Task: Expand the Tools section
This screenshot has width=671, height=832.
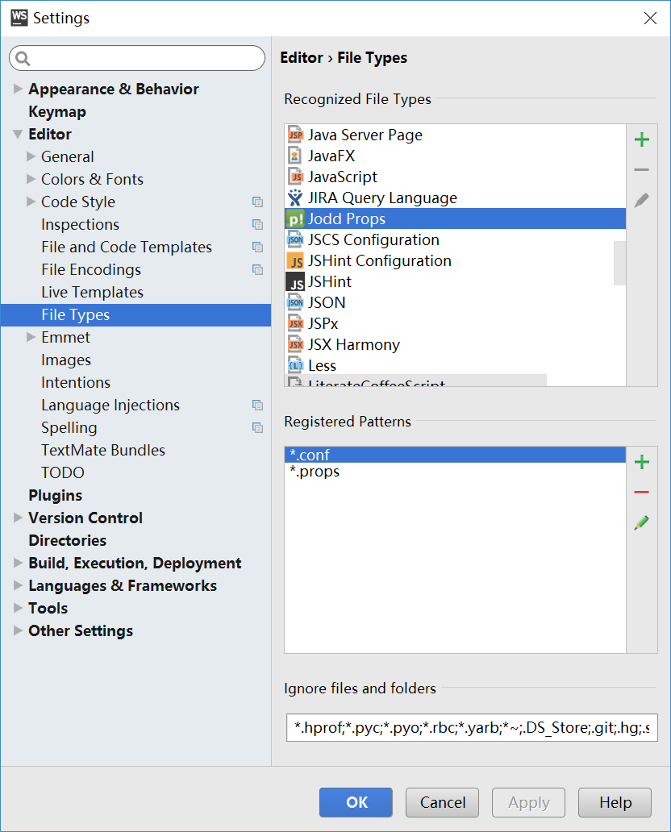Action: click(x=18, y=608)
